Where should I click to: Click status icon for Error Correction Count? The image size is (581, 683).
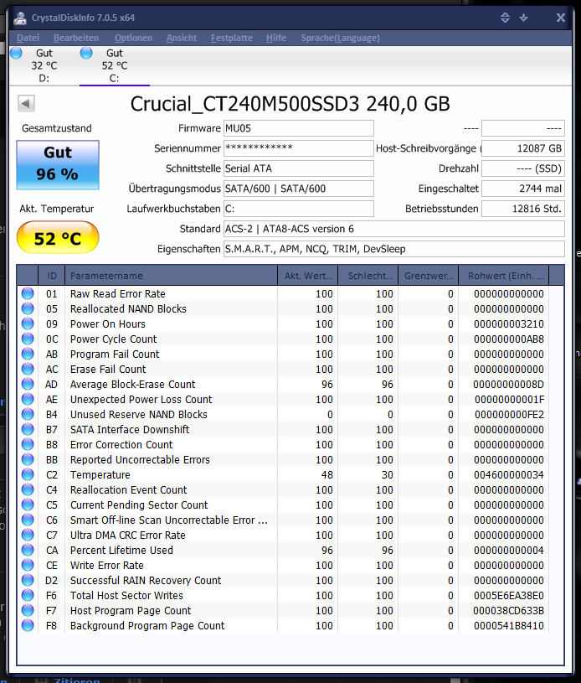[28, 444]
